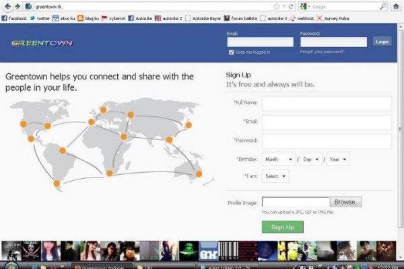
Task: Click the Greentown logo in header
Action: click(x=42, y=42)
